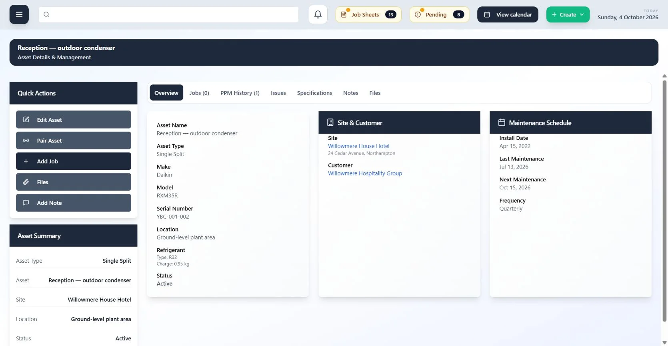Click the calendar icon in View calendar
The height and width of the screenshot is (346, 668).
click(487, 14)
